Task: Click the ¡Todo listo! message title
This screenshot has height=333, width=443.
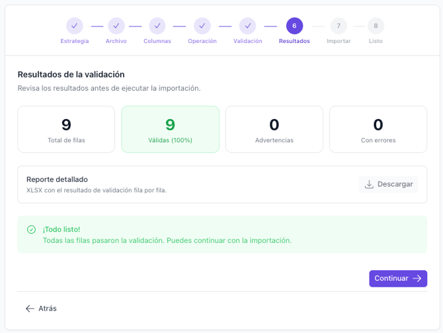Action: (61, 229)
